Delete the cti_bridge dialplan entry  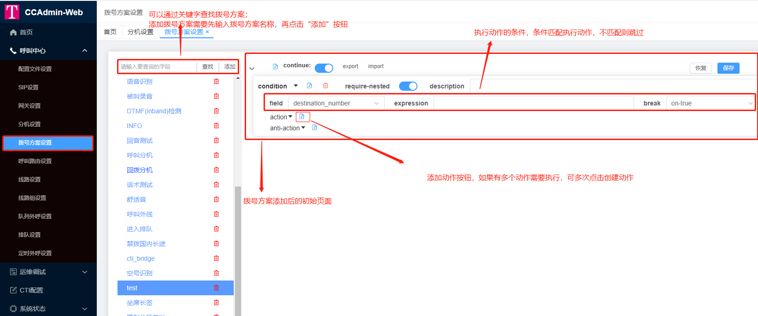[x=216, y=258]
